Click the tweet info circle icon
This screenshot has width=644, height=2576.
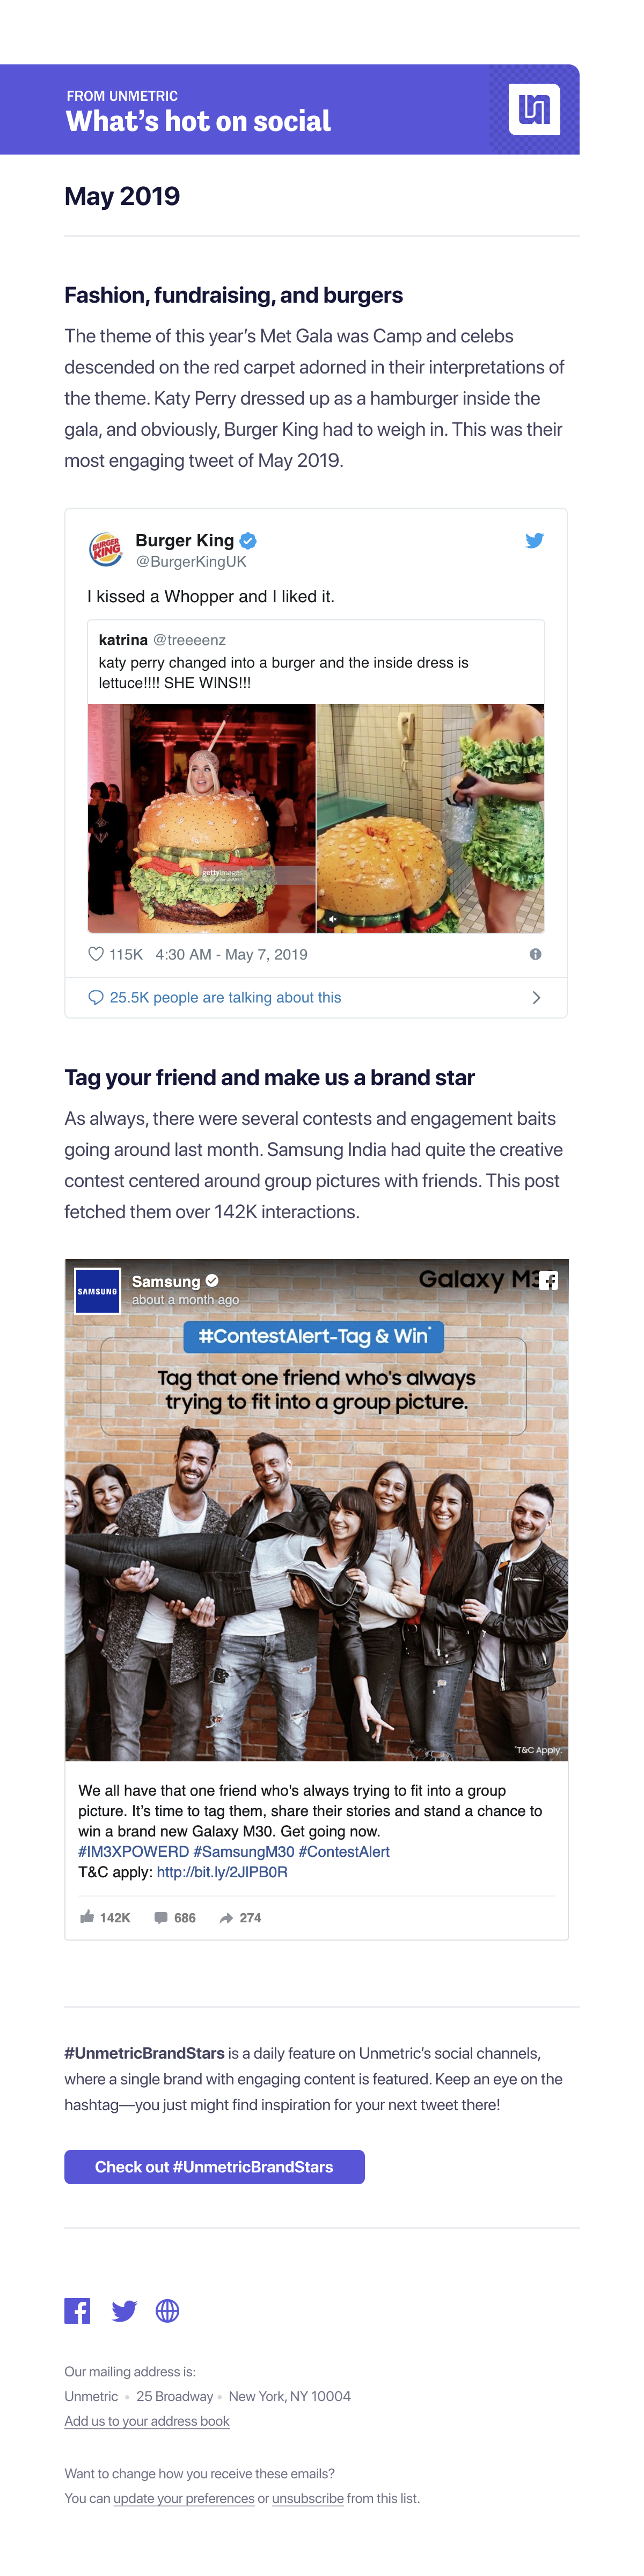point(536,954)
